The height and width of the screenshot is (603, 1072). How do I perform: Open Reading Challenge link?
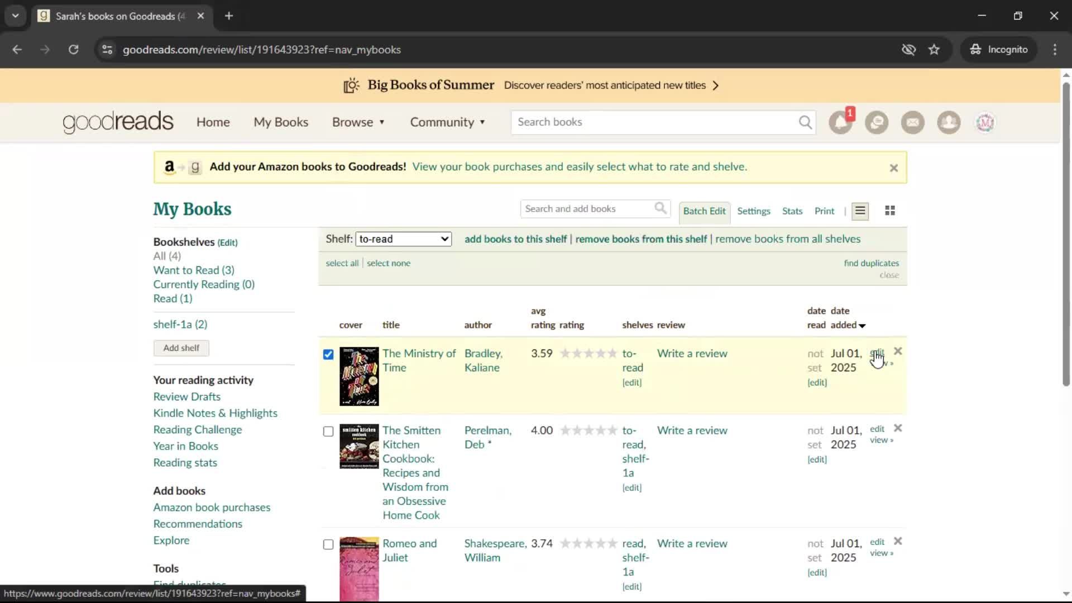198,429
